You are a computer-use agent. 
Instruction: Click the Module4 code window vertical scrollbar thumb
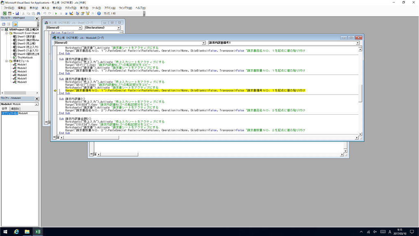tap(360, 93)
